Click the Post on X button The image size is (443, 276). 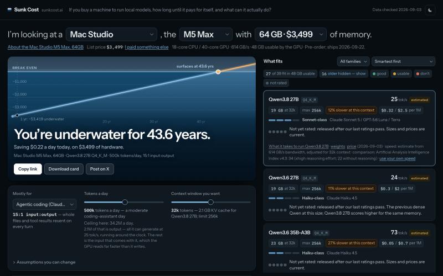click(100, 169)
